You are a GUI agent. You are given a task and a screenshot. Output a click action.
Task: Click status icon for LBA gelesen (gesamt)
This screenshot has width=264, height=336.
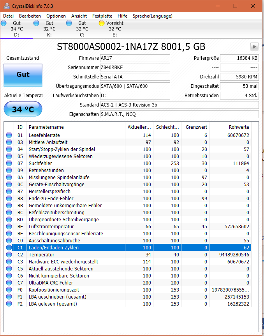click(x=9, y=304)
